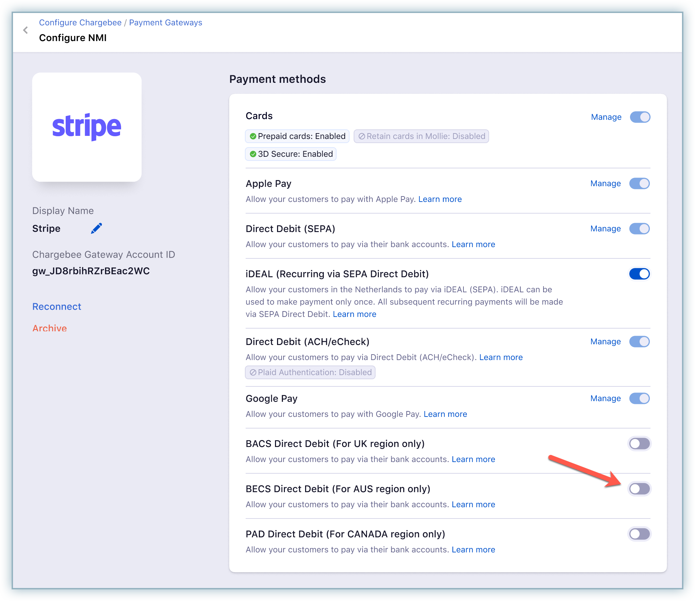The height and width of the screenshot is (601, 695).
Task: Open Learn more for Apple Pay
Action: (x=440, y=199)
